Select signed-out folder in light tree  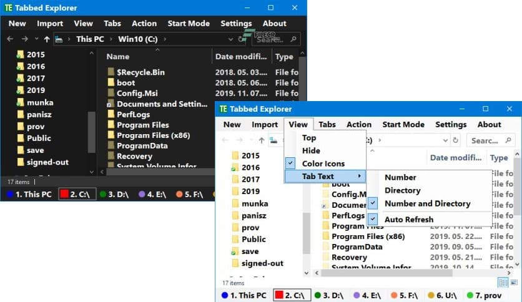click(x=262, y=263)
